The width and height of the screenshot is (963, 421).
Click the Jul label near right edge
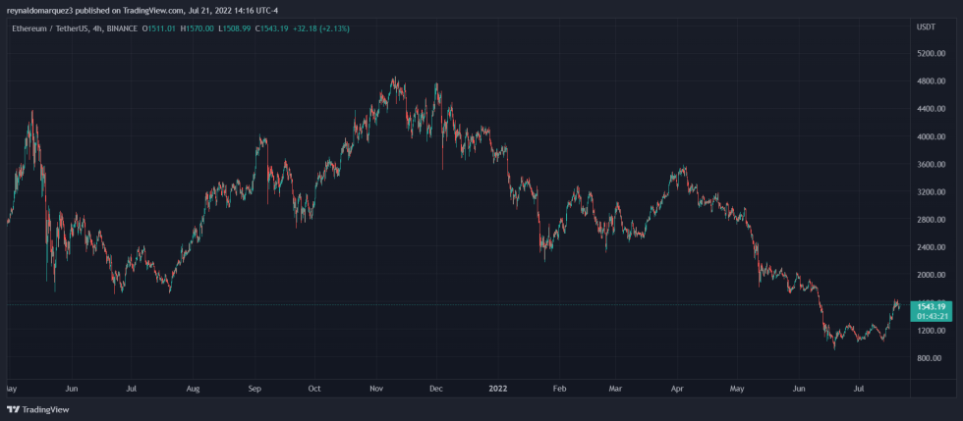pos(858,389)
